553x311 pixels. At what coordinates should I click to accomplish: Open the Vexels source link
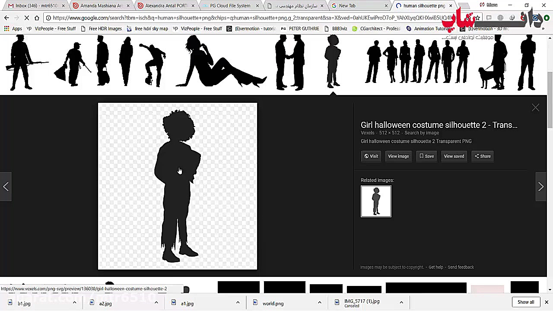368,133
